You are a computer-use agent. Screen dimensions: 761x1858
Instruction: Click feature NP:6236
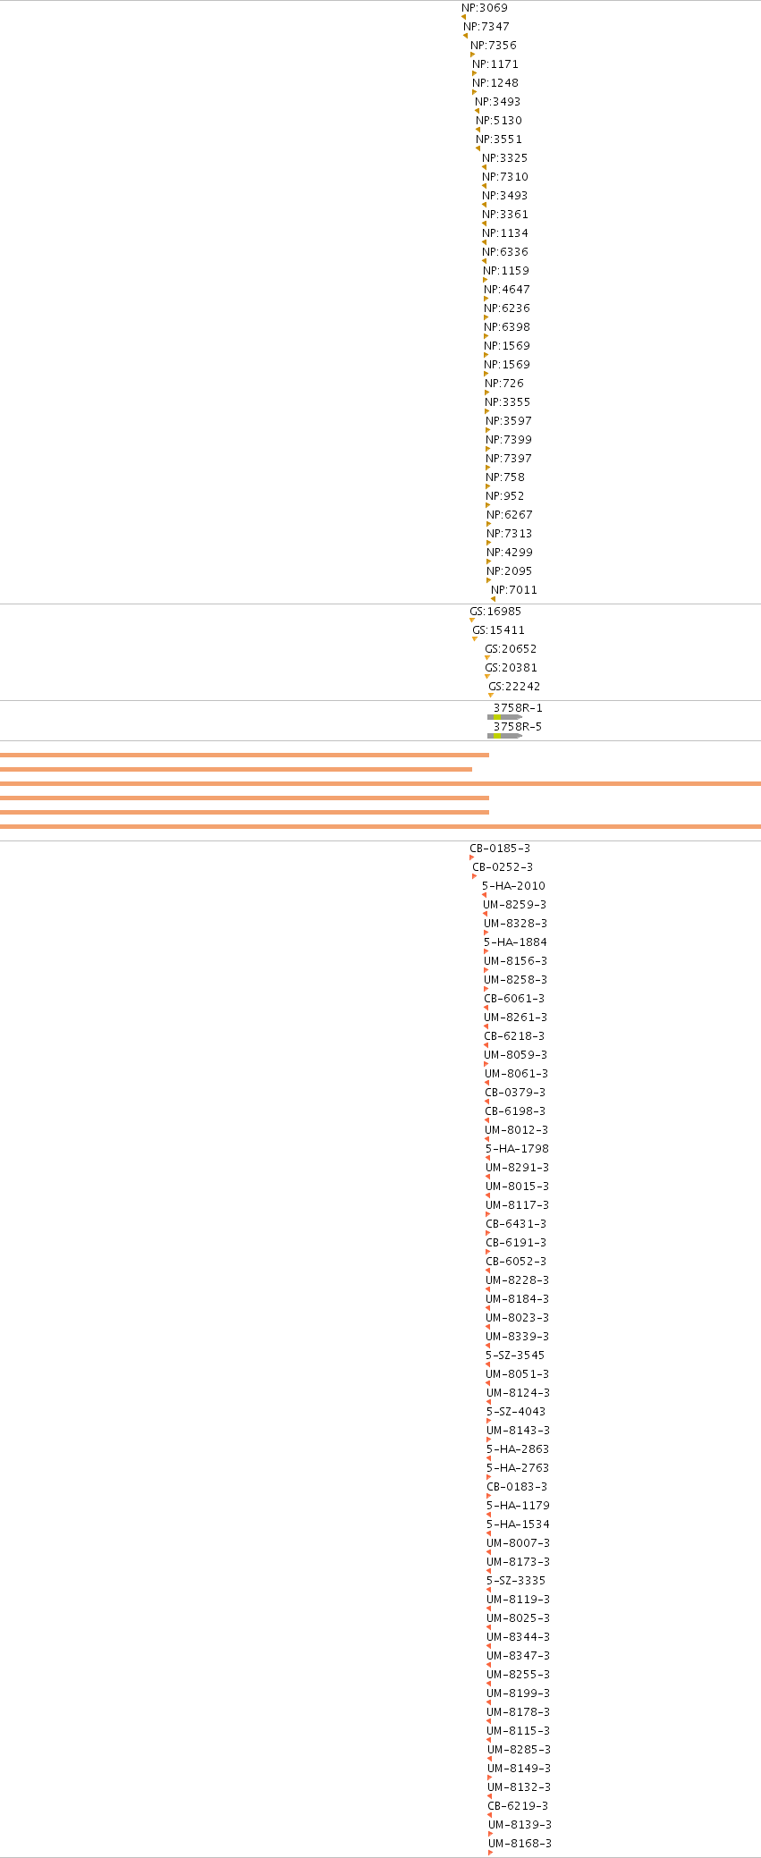(x=507, y=308)
